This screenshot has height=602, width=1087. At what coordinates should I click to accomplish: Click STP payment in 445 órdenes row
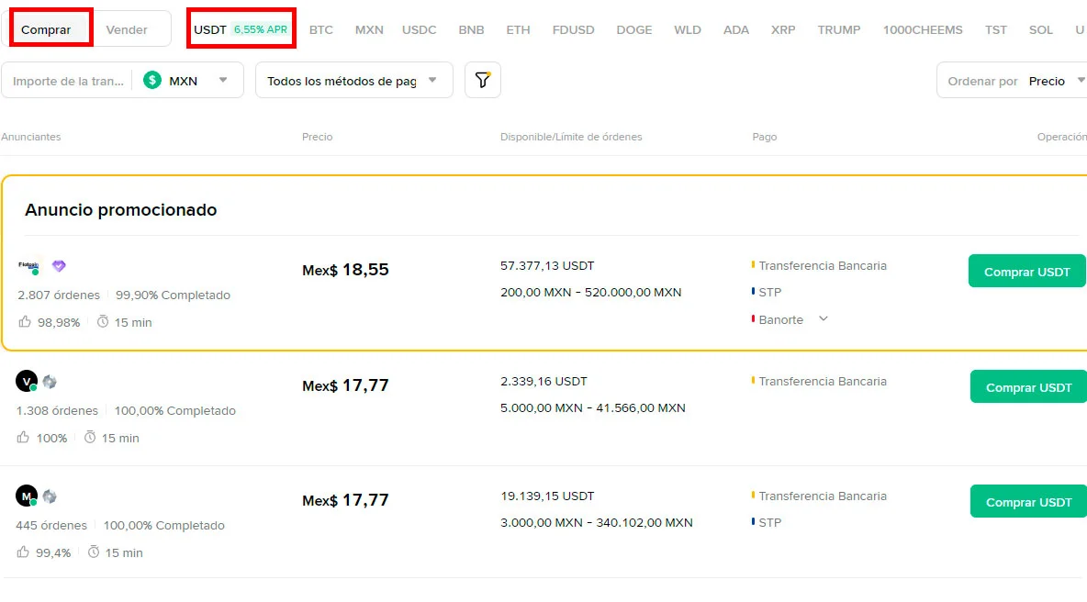[769, 522]
